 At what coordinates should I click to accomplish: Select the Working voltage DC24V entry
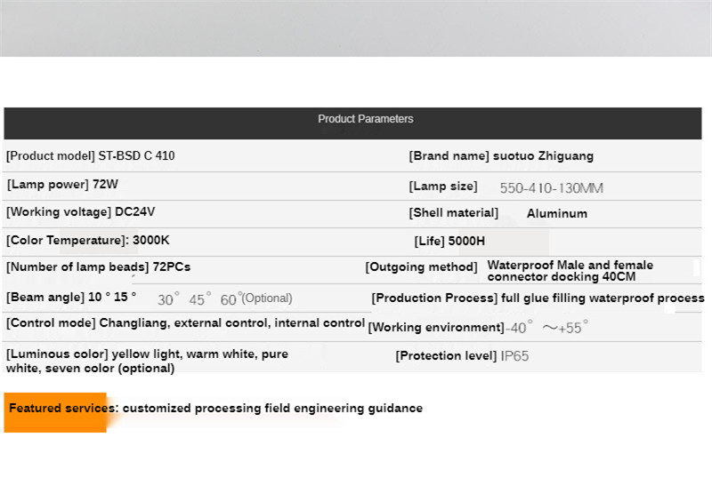(80, 212)
